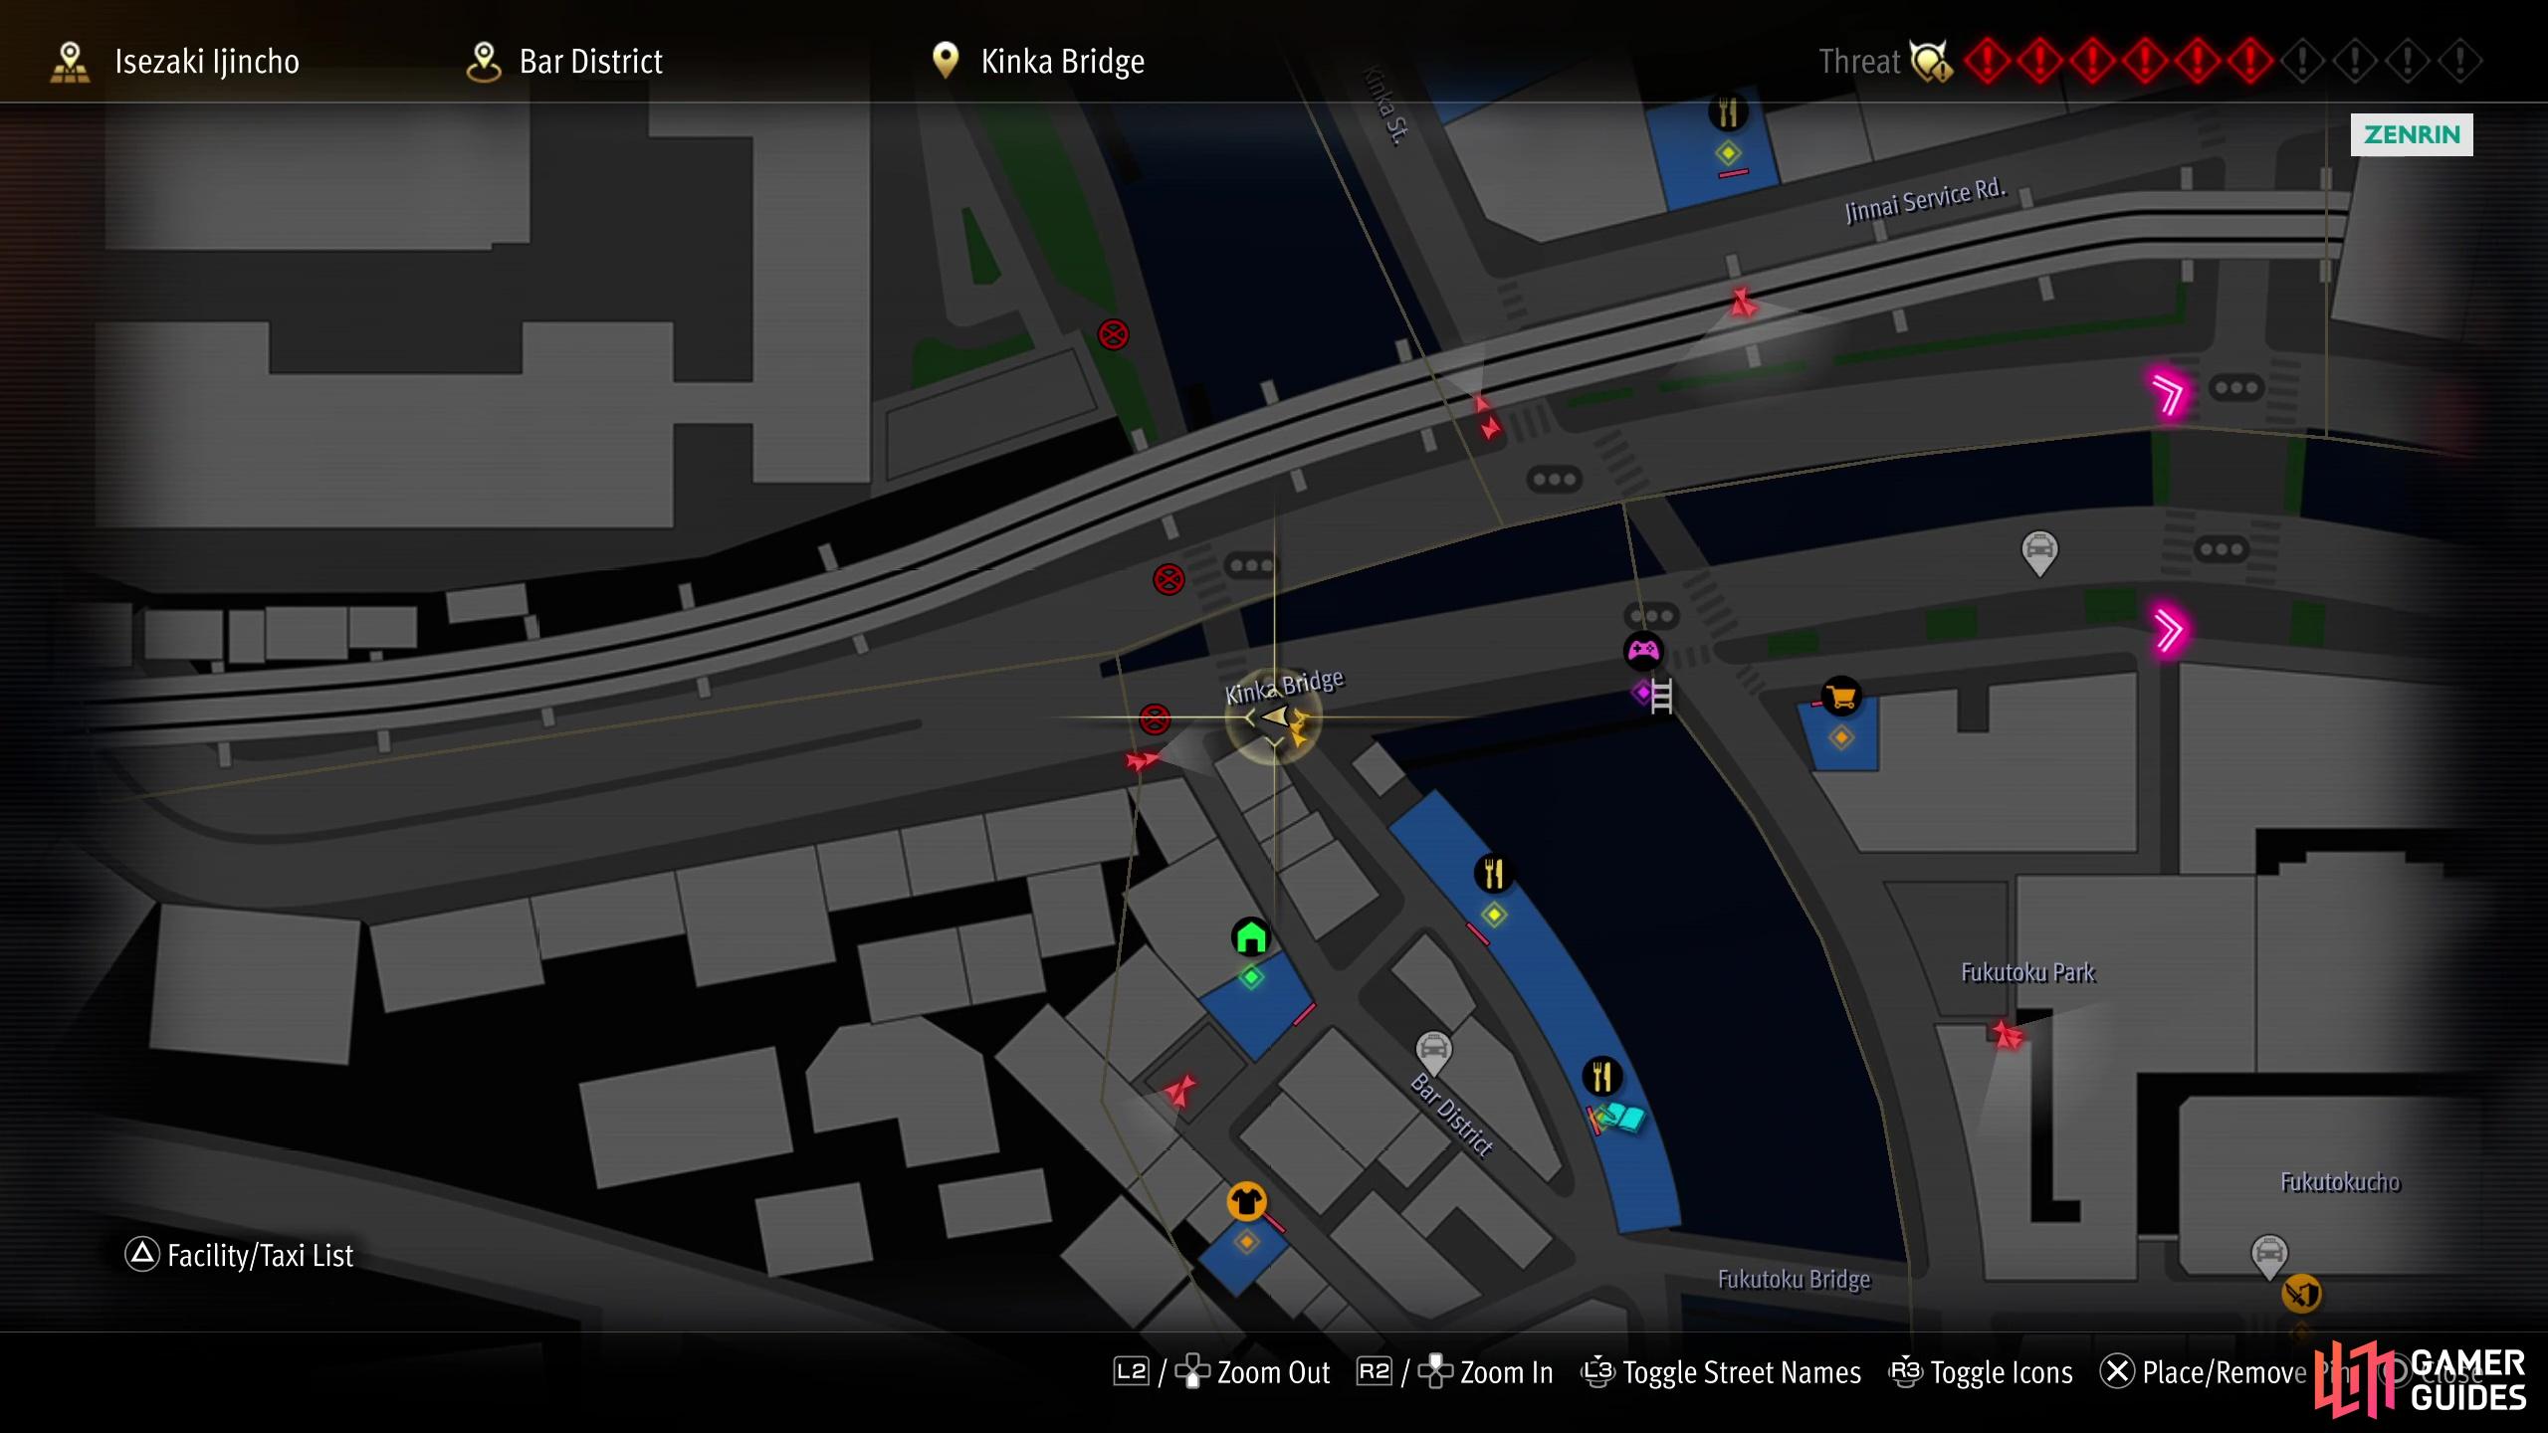This screenshot has width=2548, height=1433.
Task: Select the restaurant icon beside the teal book
Action: click(1601, 1076)
